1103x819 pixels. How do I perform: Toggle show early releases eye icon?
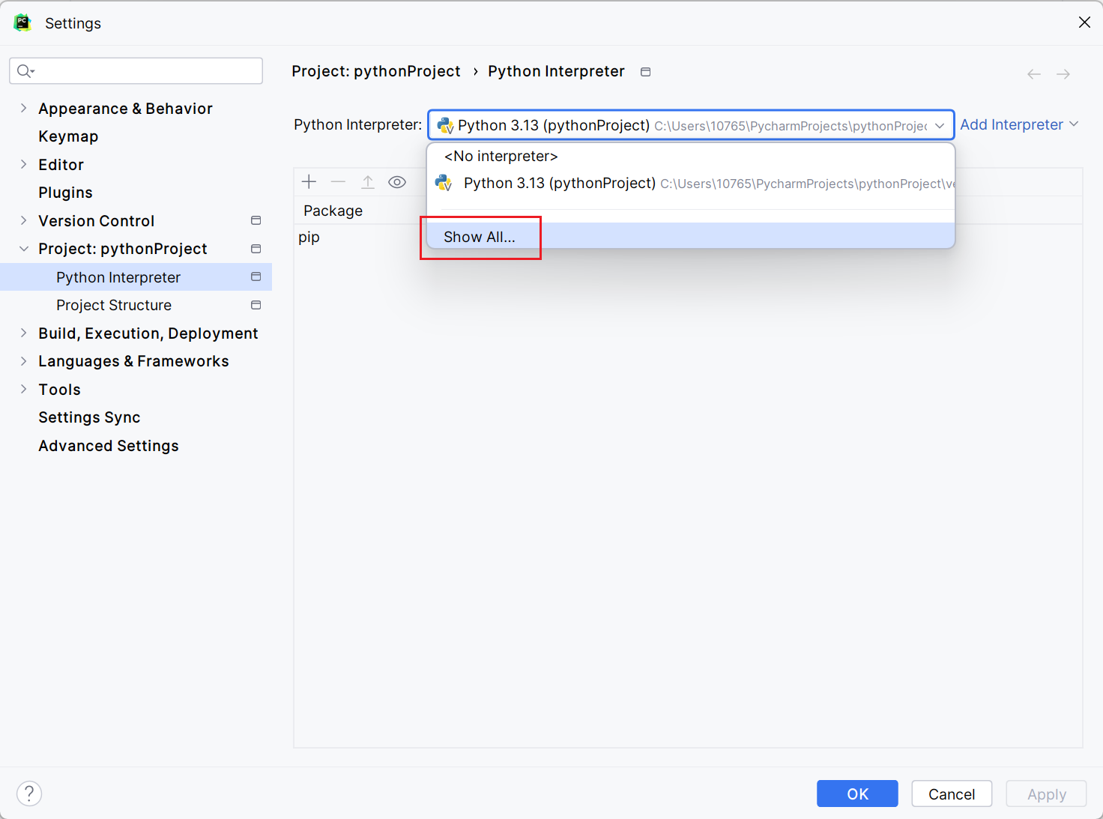[397, 182]
